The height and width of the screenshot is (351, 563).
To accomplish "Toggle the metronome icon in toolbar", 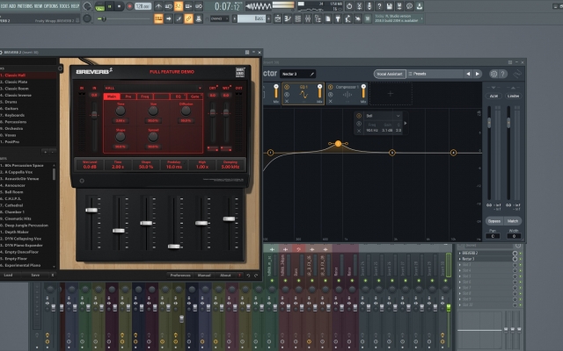I will [x=158, y=6].
